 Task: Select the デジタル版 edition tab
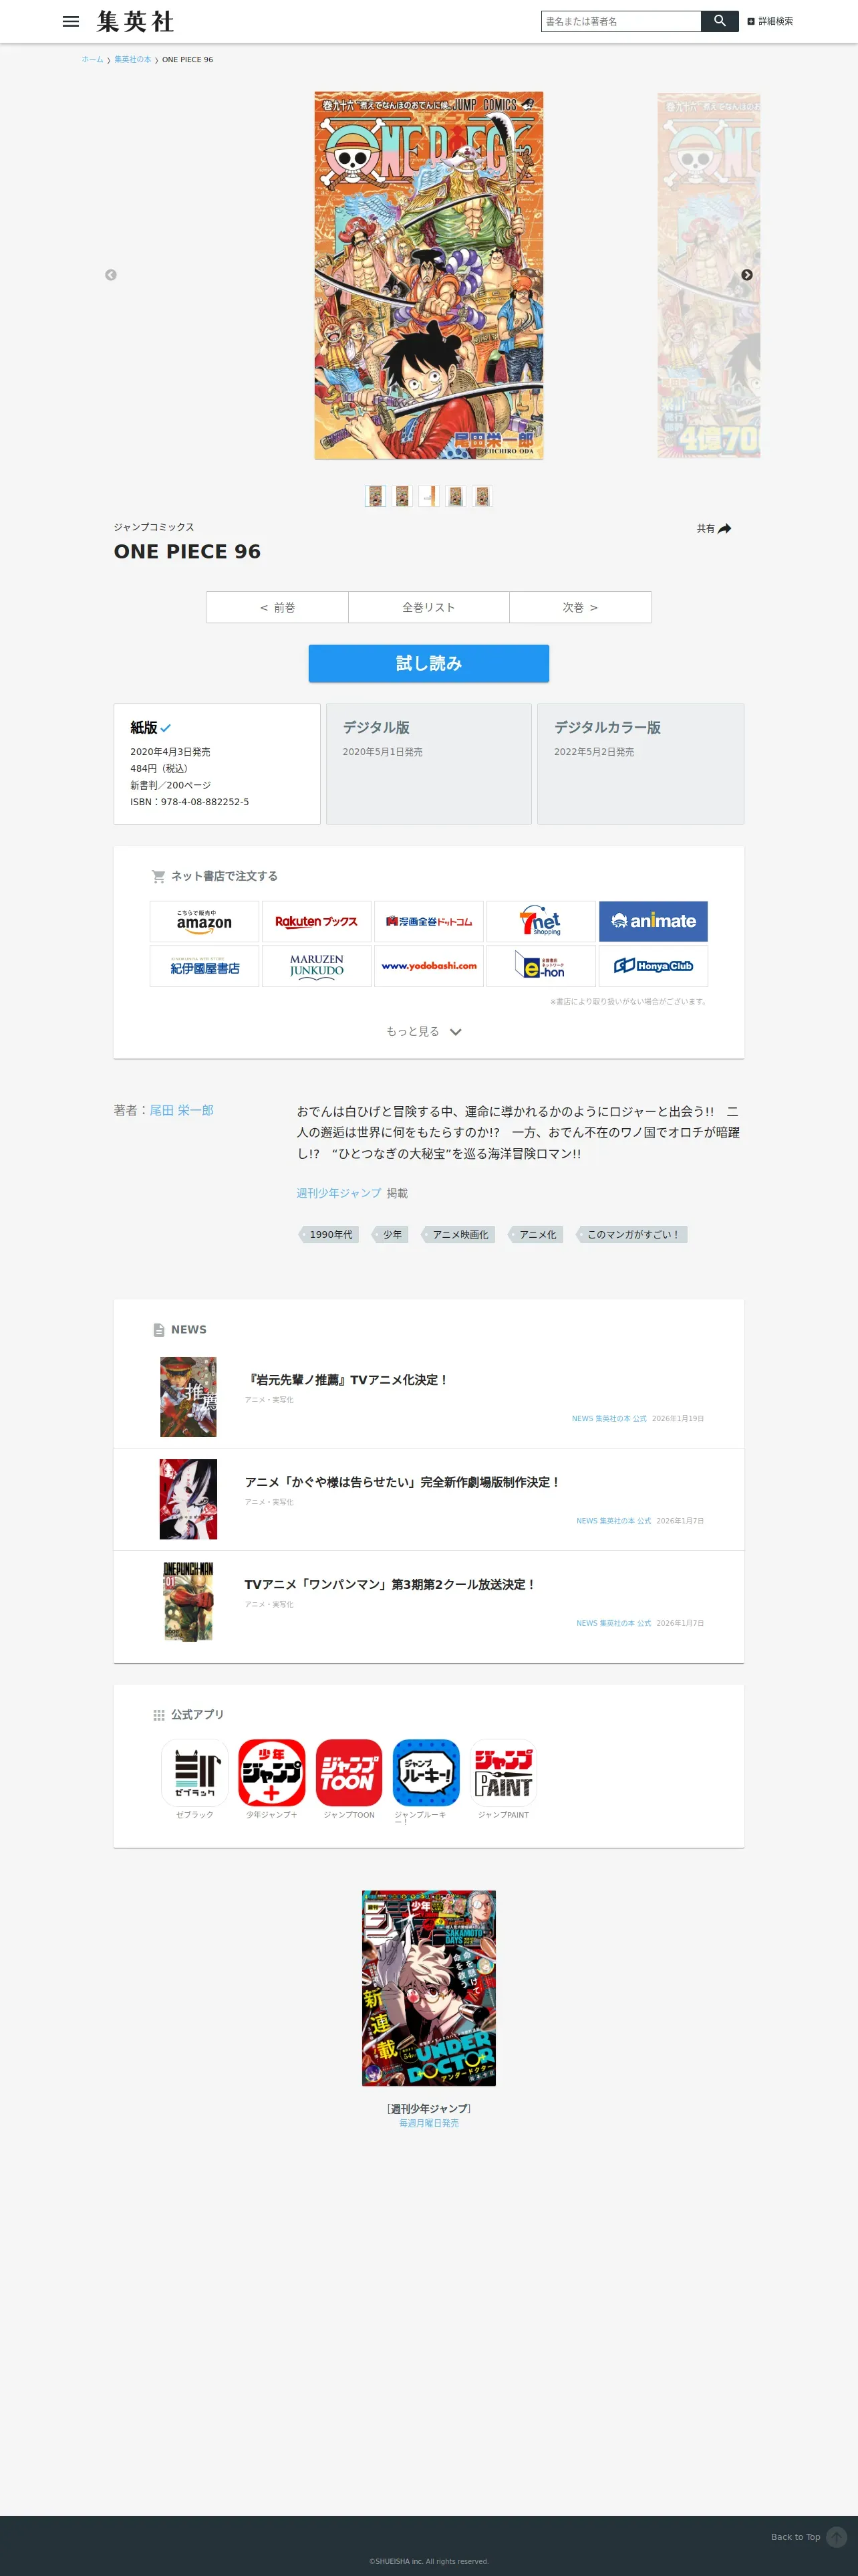pos(428,764)
